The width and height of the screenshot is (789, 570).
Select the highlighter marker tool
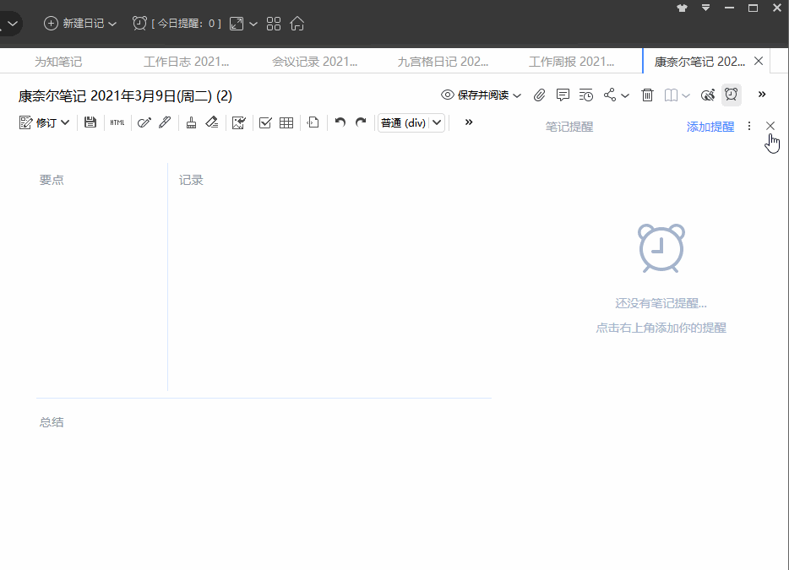[x=165, y=122]
